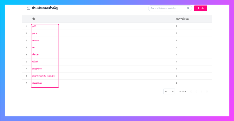Click the ชื่อ column header
The height and width of the screenshot is (121, 234).
pyautogui.click(x=34, y=19)
